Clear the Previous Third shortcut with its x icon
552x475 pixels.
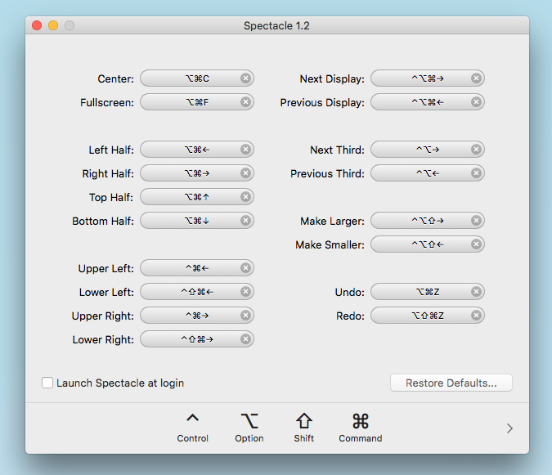pyautogui.click(x=476, y=173)
